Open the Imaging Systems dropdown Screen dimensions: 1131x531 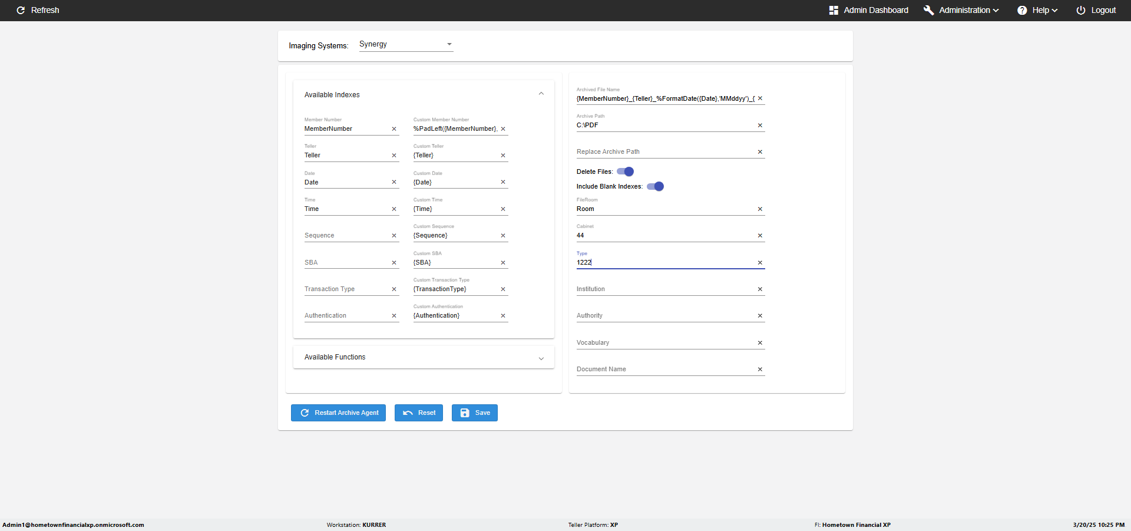point(406,44)
